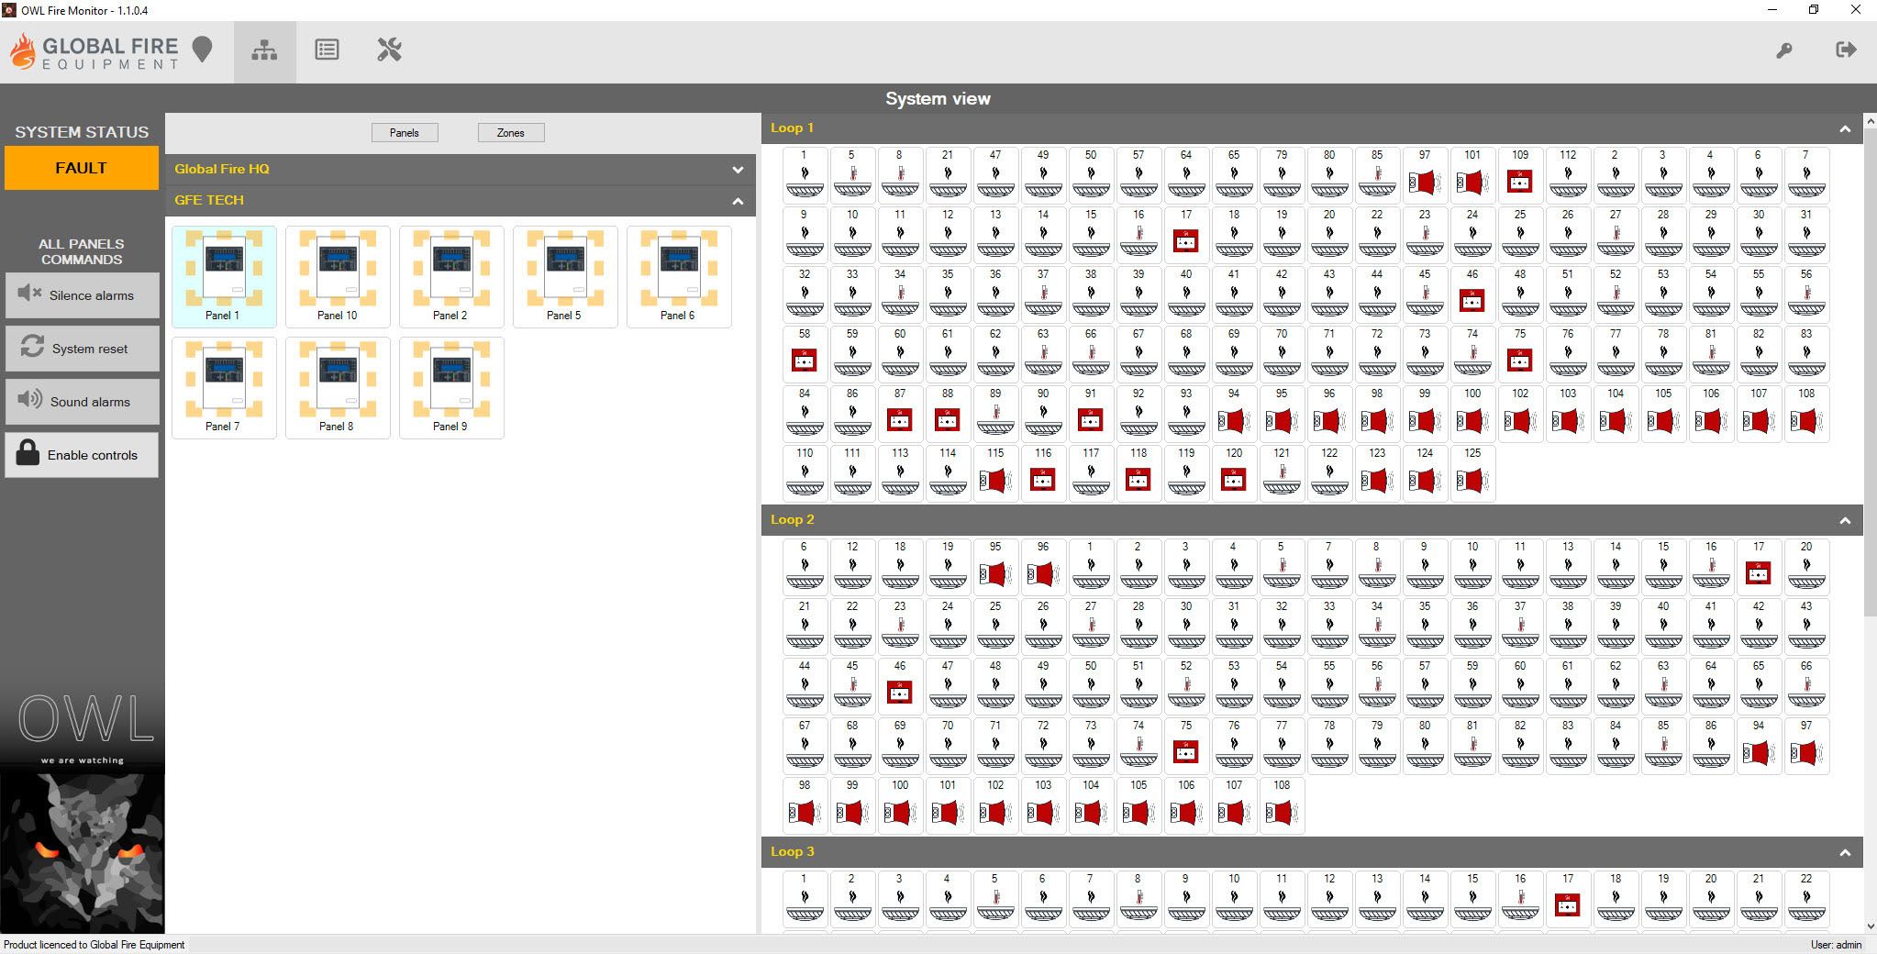Viewport: 1877px width, 954px height.
Task: Select call point device 109 in Loop 1
Action: pyautogui.click(x=1519, y=175)
